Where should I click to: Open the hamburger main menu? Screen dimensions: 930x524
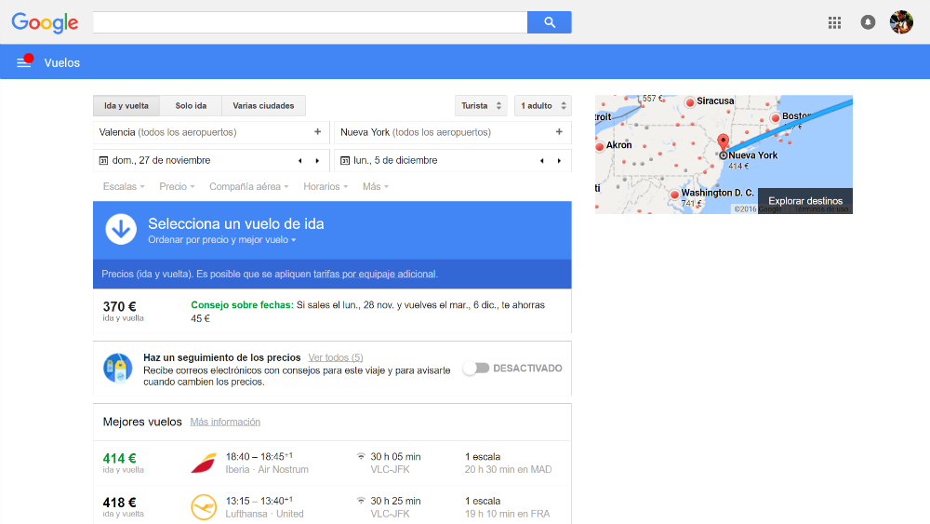point(24,62)
